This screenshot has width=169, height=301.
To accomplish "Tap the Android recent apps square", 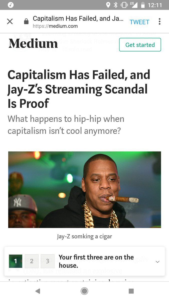I will click(x=131, y=291).
